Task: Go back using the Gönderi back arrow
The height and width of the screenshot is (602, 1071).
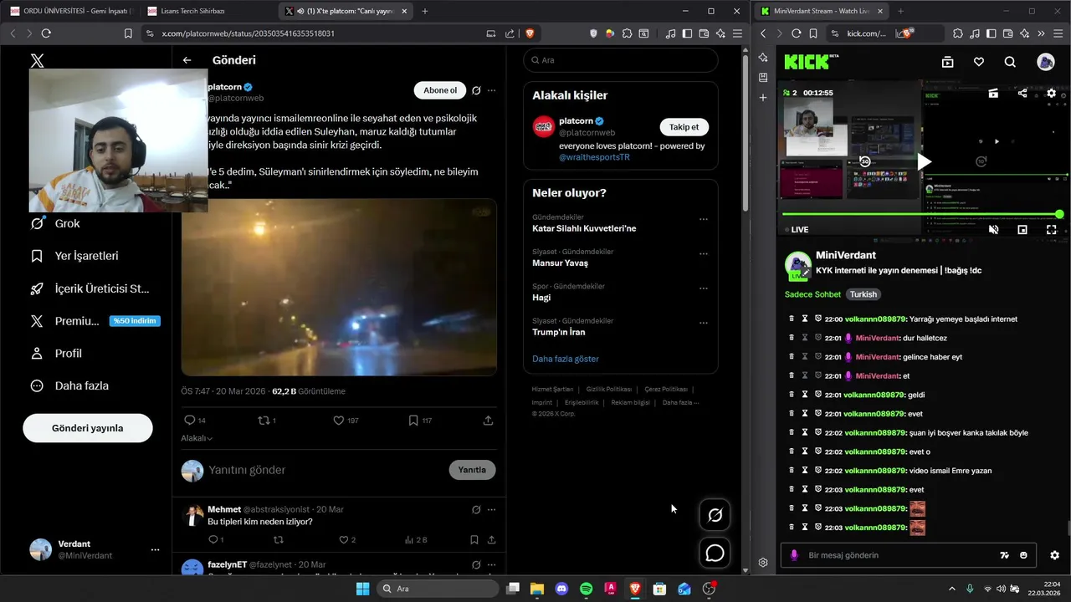Action: [187, 60]
